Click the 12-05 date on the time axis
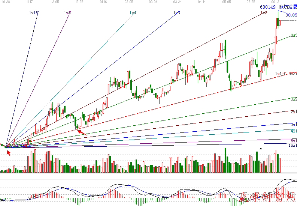 pyautogui.click(x=55, y=2)
